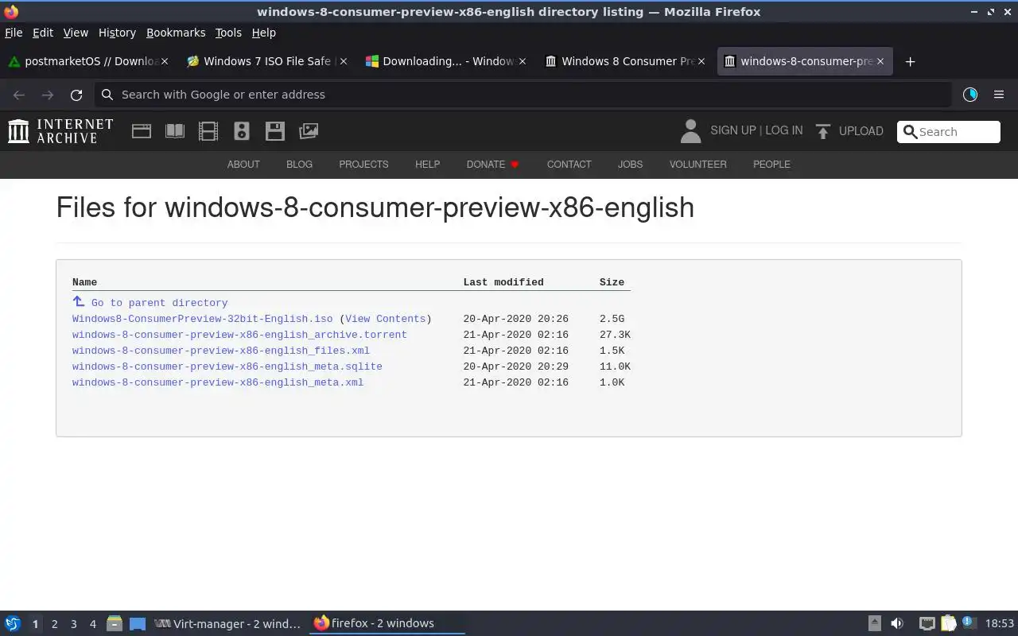Click the 18:53 taskbar clock

click(x=1000, y=623)
